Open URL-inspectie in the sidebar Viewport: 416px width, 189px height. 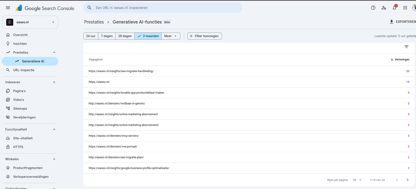pyautogui.click(x=30, y=70)
